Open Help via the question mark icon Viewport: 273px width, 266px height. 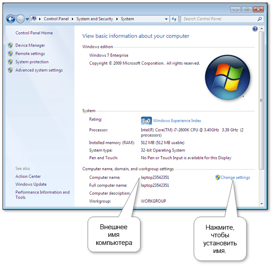(x=255, y=29)
